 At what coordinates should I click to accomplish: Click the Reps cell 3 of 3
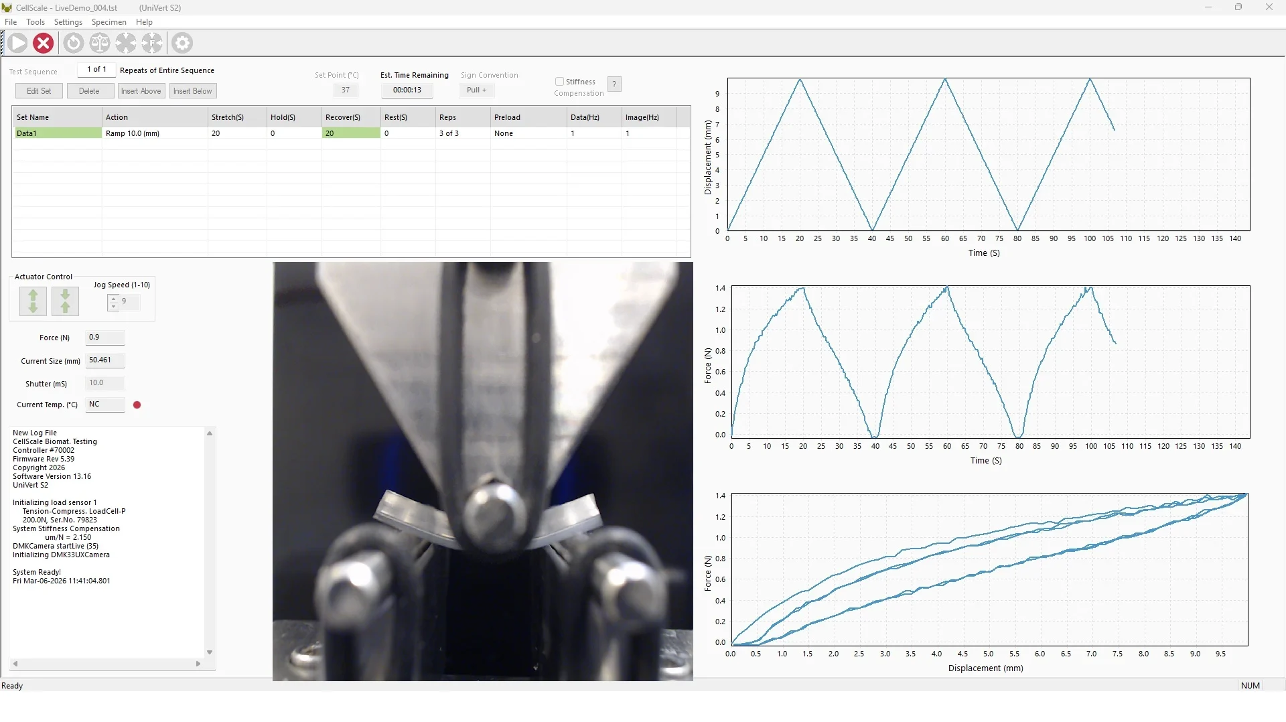coord(462,133)
